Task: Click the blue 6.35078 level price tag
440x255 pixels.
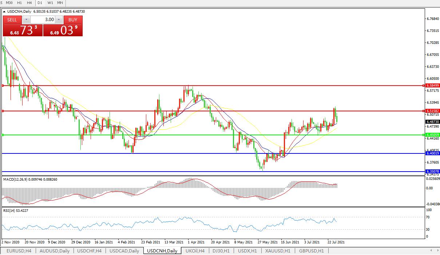Action: [432, 171]
